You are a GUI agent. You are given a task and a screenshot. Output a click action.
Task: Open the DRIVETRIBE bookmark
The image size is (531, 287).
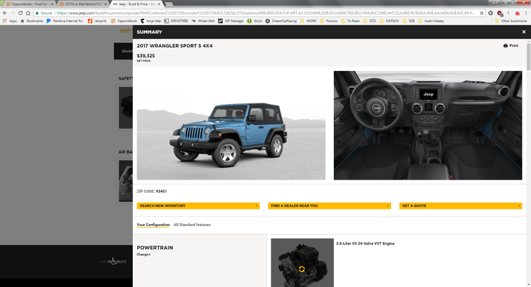[176, 21]
